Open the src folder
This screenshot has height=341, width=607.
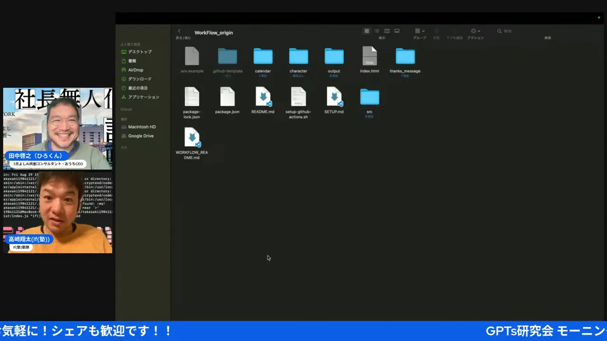tap(369, 97)
